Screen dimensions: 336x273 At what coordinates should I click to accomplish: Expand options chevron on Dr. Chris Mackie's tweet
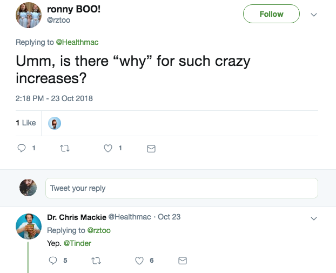314,218
